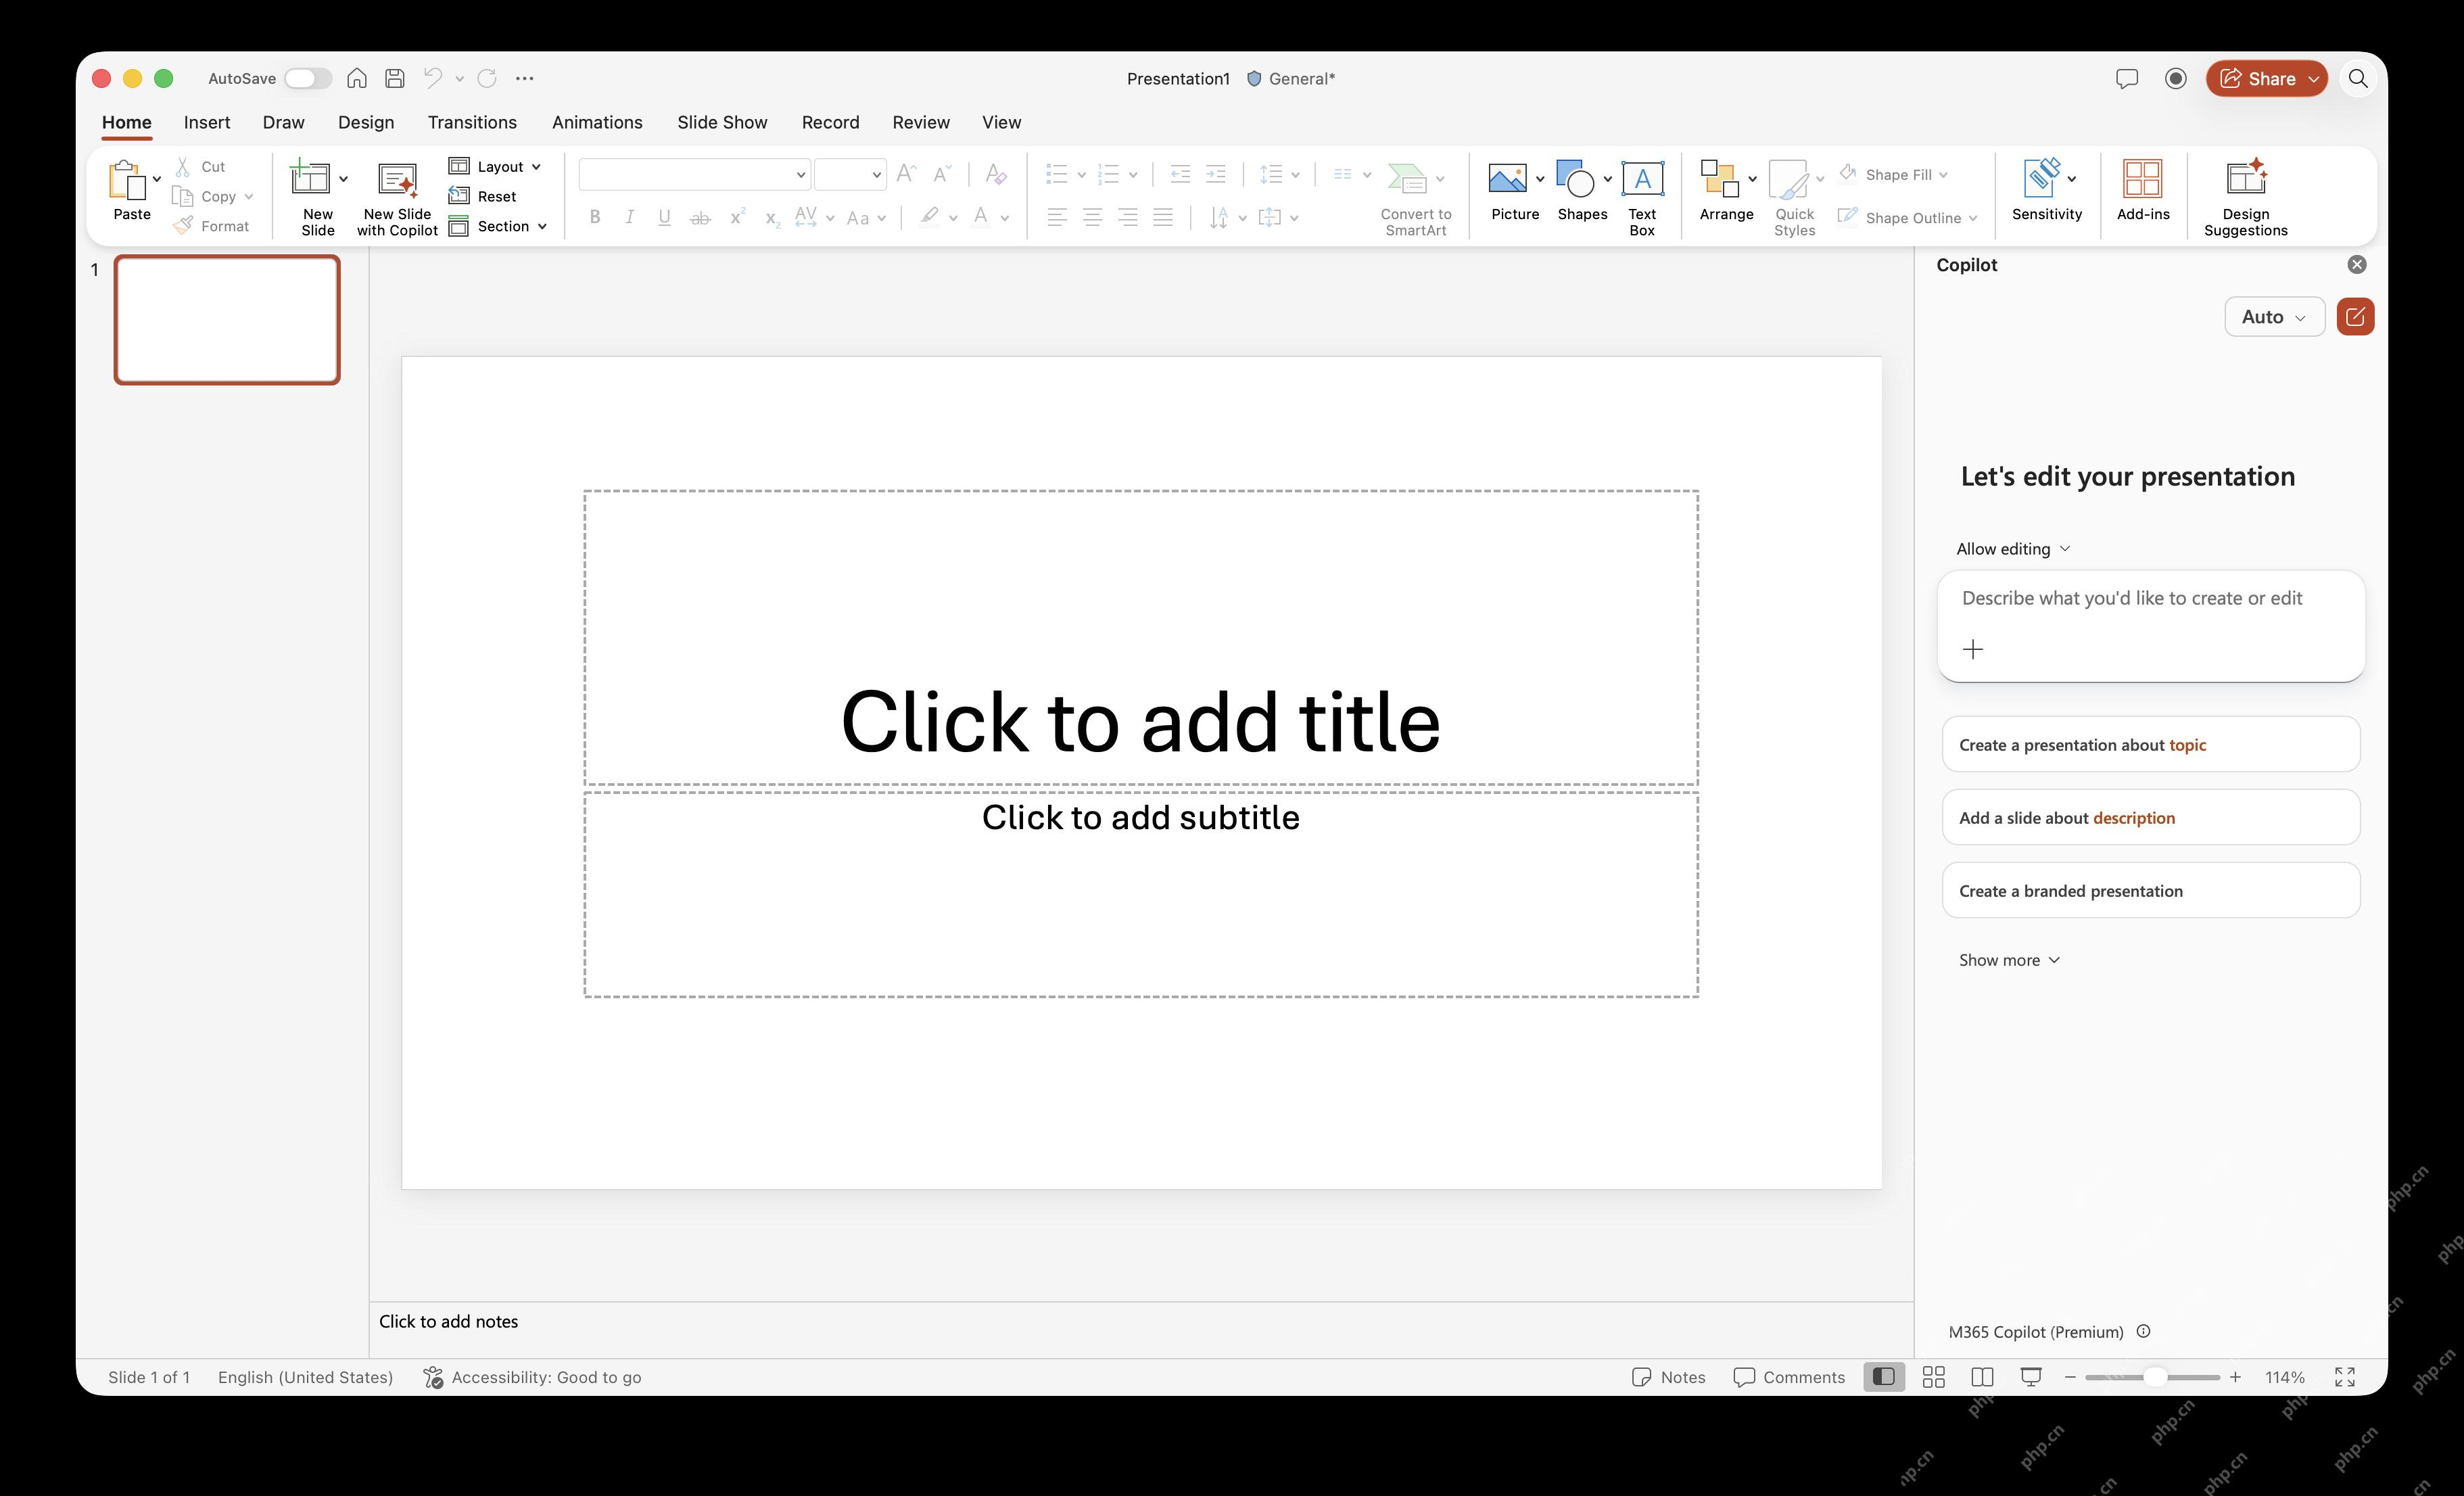2464x1496 pixels.
Task: Toggle Bold formatting
Action: (x=595, y=217)
